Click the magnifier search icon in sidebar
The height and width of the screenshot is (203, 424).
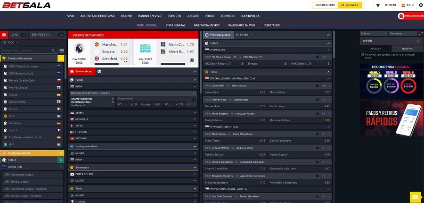click(x=53, y=51)
